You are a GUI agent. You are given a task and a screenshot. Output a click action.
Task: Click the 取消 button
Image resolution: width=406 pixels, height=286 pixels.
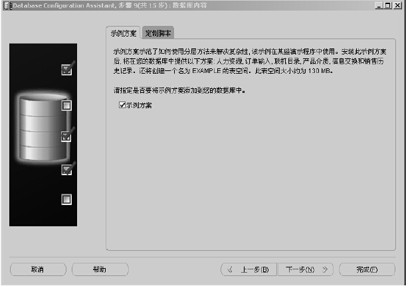point(38,269)
